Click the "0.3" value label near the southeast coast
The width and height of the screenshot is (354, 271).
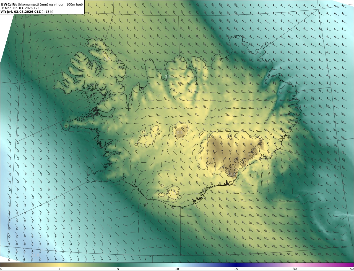[232, 174]
